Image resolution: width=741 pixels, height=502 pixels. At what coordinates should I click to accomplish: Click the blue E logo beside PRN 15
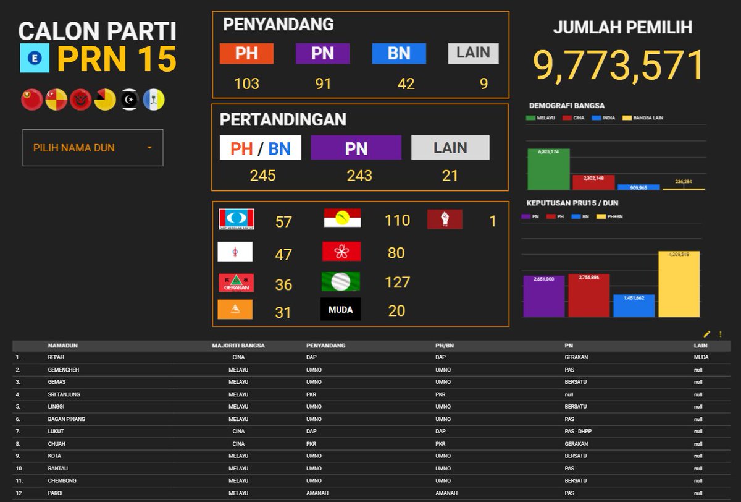coord(35,58)
